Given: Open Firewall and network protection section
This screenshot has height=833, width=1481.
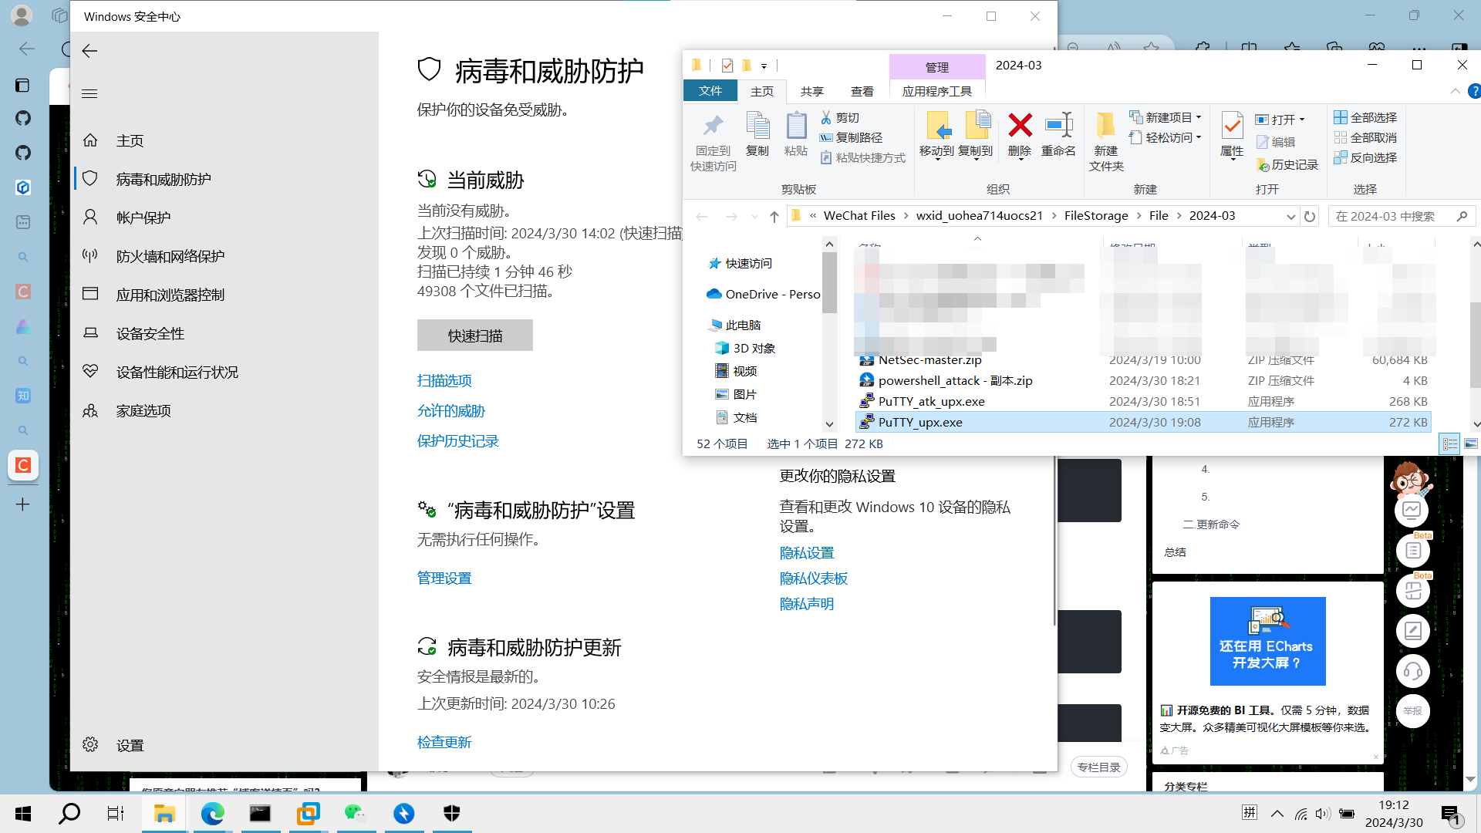Looking at the screenshot, I should click(170, 256).
